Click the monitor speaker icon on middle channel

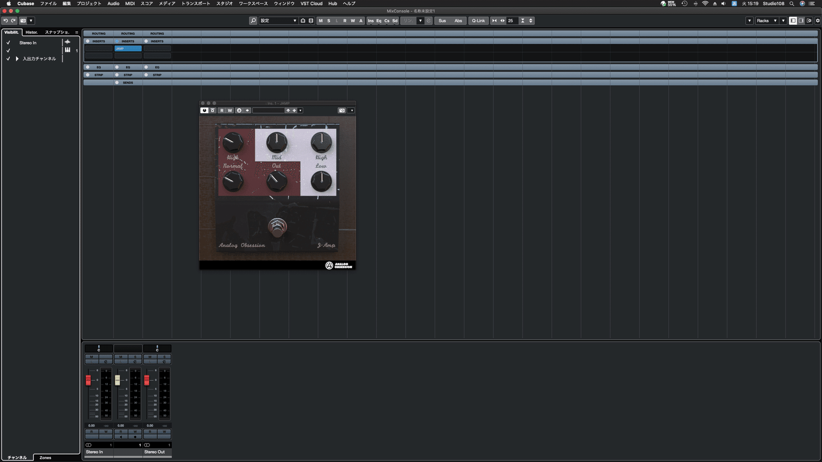pos(121,436)
